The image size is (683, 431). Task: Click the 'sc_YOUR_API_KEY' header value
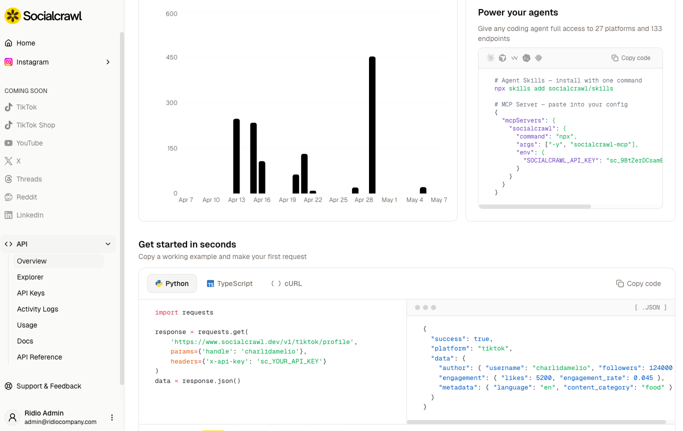[290, 361]
